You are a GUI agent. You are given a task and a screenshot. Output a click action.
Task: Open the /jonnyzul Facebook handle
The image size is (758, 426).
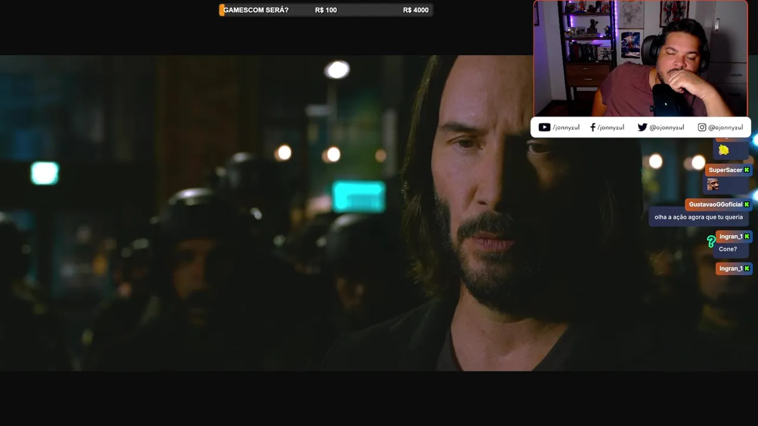point(611,127)
